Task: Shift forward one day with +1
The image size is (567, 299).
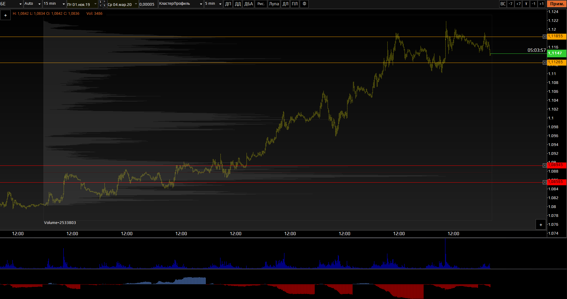Action: click(541, 4)
